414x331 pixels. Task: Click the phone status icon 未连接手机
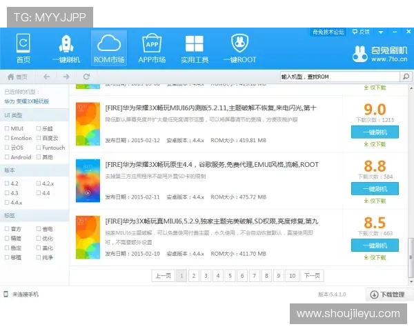[x=6, y=294]
